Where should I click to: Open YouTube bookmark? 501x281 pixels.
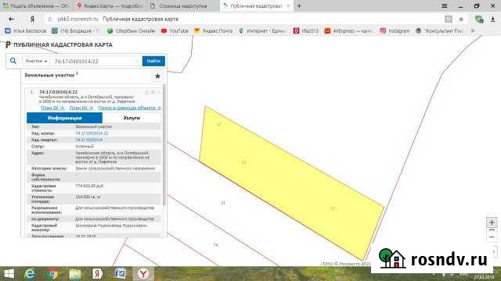(x=175, y=31)
